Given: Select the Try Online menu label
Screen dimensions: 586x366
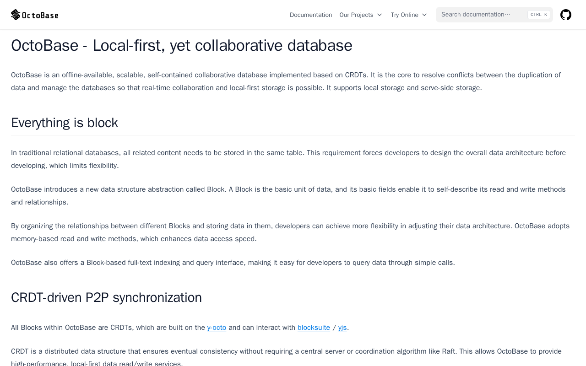Looking at the screenshot, I should (404, 15).
